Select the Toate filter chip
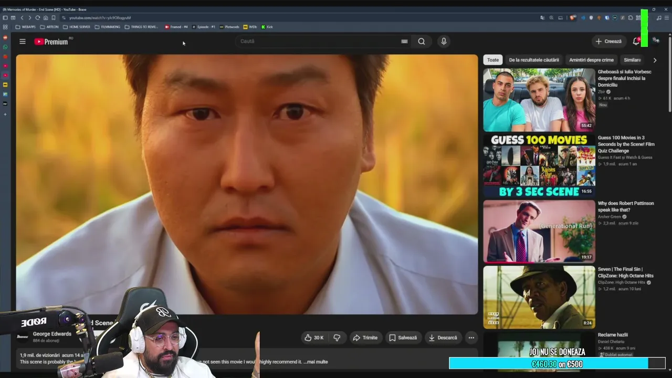This screenshot has height=378, width=672. click(493, 60)
